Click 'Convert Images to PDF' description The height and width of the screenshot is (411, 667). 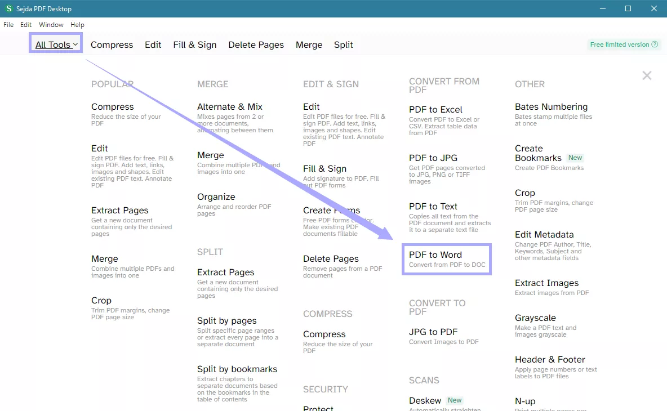click(444, 342)
